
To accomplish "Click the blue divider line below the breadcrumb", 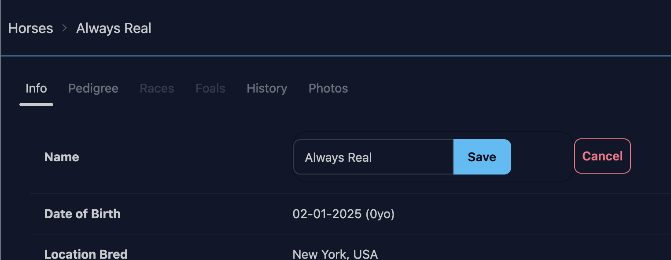I will tap(335, 56).
